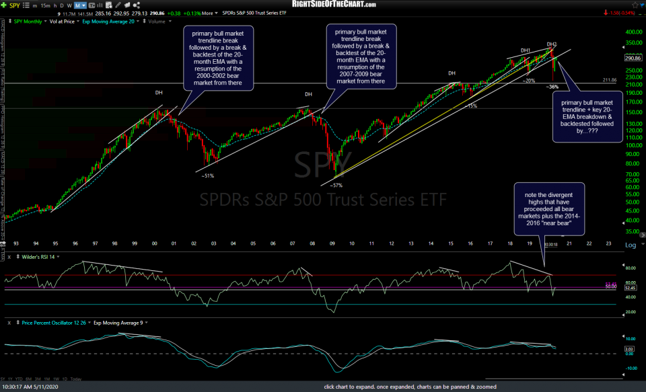The height and width of the screenshot is (392, 646).
Task: Open the Exp Moving Average 20 dropdown
Action: [137, 21]
